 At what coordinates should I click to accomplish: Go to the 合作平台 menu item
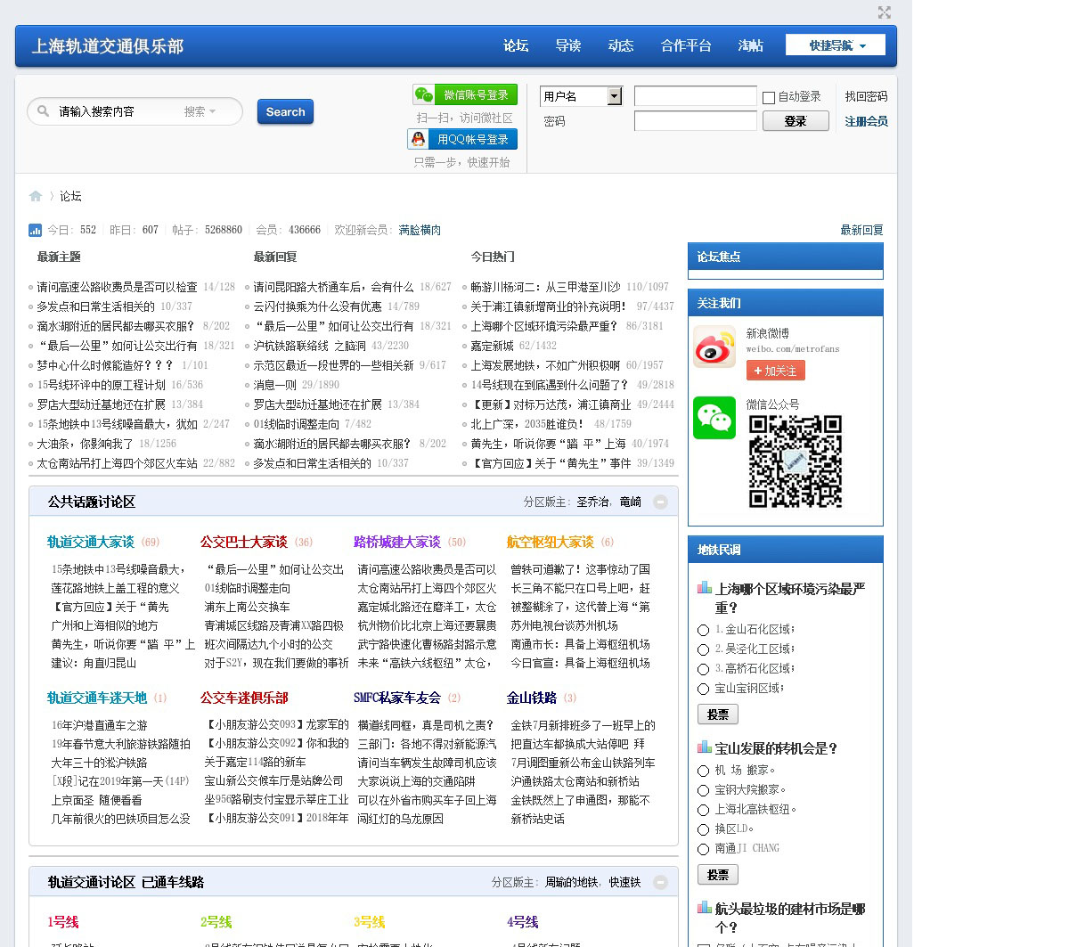[685, 45]
